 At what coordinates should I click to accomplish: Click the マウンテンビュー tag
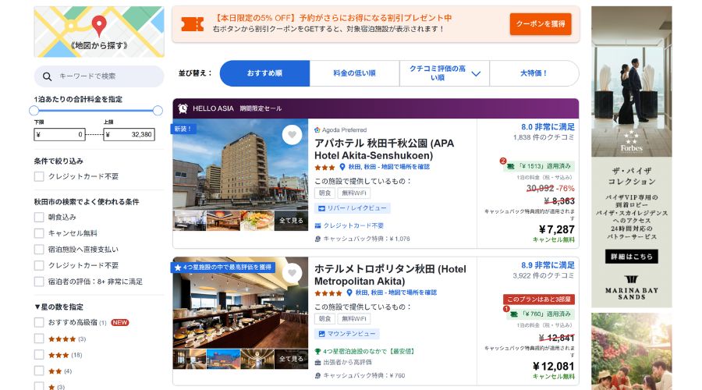click(x=347, y=334)
